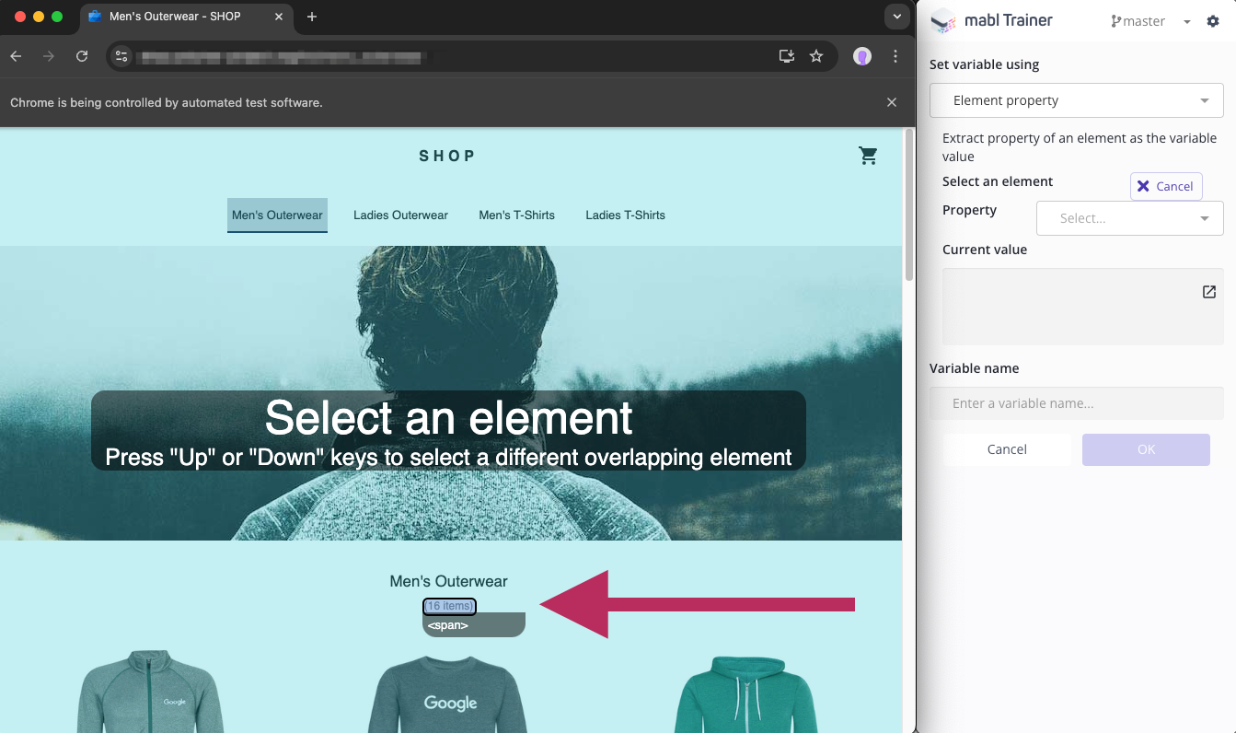Reload the page in Chrome
The width and height of the screenshot is (1236, 733).
pyautogui.click(x=82, y=56)
